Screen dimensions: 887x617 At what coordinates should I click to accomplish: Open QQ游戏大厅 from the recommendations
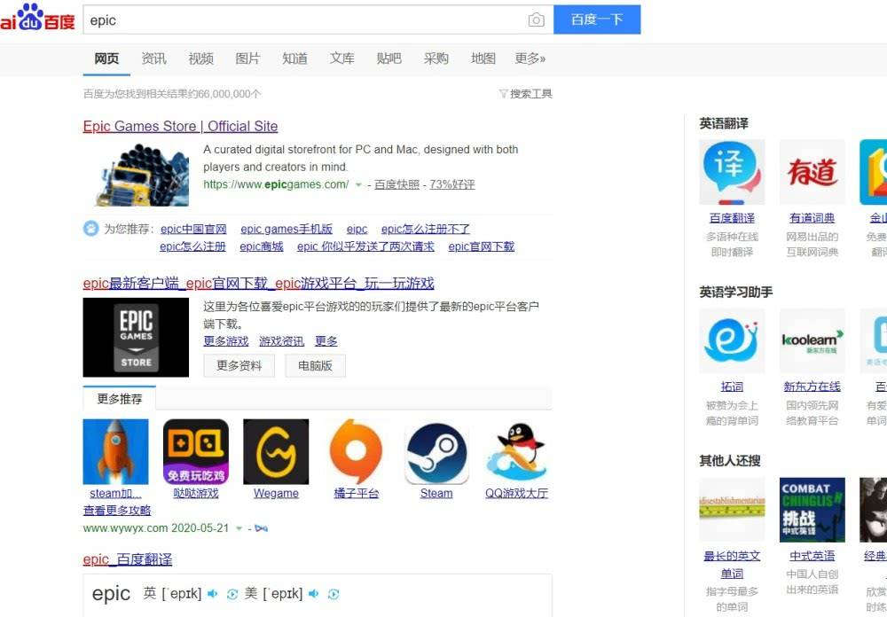517,452
